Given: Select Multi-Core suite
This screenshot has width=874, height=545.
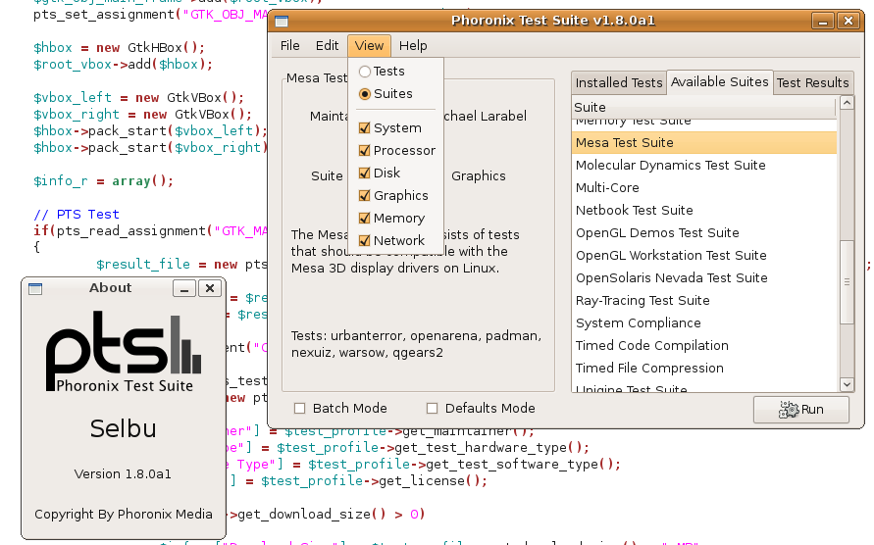Looking at the screenshot, I should coord(704,188).
